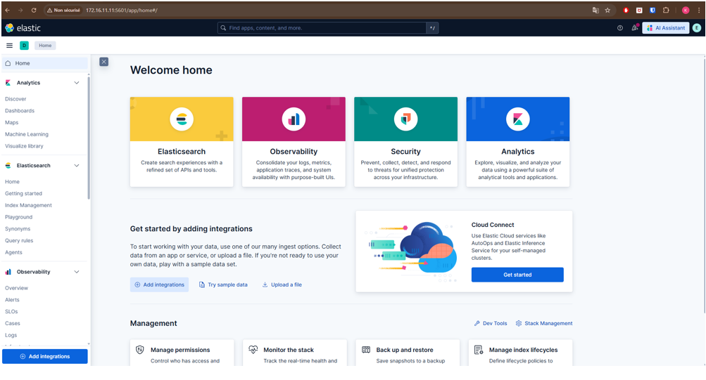
Task: Open Dashboards in the sidebar
Action: [20, 110]
